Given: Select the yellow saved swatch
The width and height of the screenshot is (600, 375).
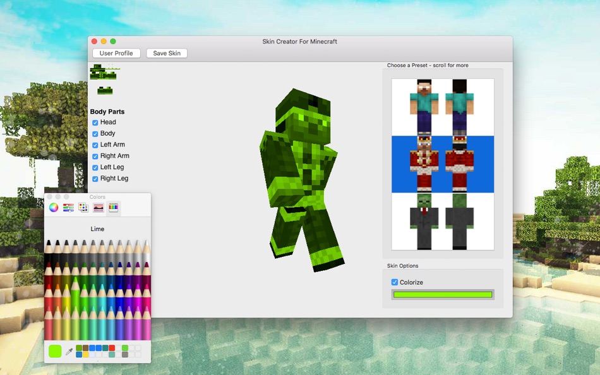Looking at the screenshot, I should click(86, 354).
